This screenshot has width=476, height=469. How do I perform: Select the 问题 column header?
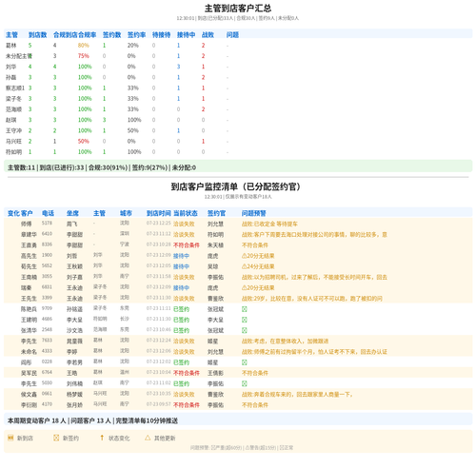pos(232,35)
